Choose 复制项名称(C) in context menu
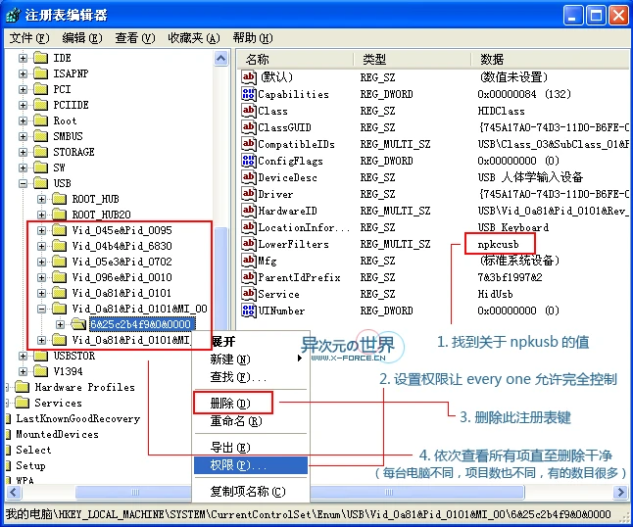 coord(251,491)
